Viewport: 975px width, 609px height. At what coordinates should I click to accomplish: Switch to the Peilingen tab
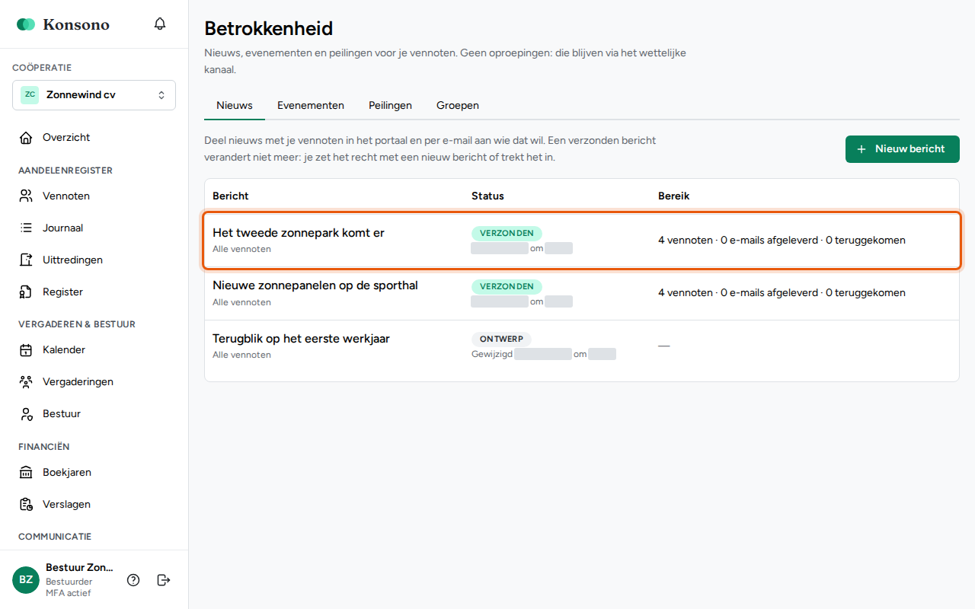[x=390, y=106]
